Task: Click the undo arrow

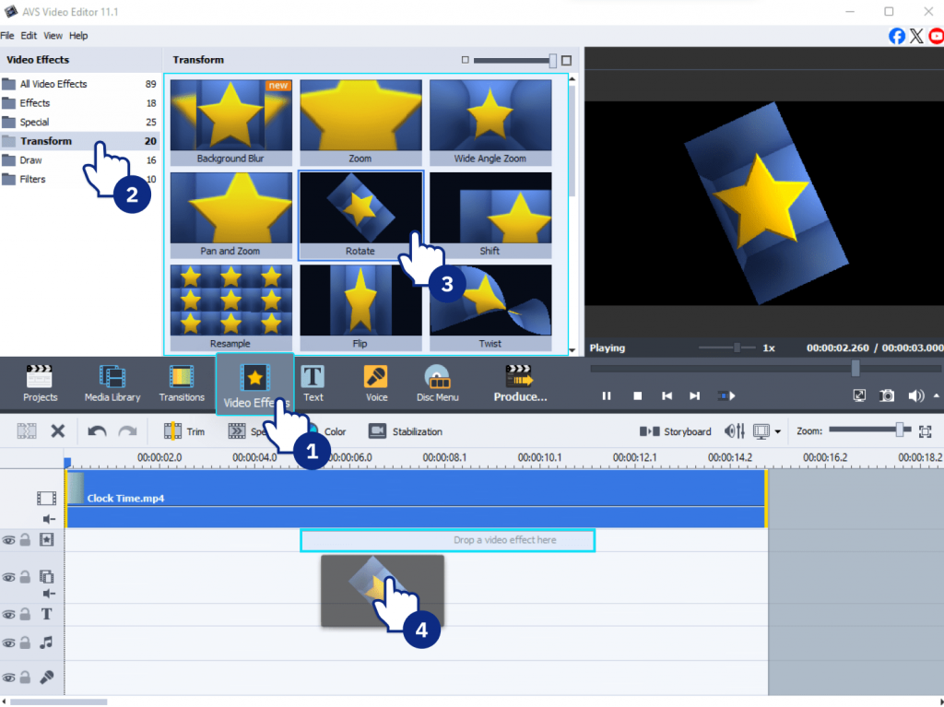Action: click(96, 431)
